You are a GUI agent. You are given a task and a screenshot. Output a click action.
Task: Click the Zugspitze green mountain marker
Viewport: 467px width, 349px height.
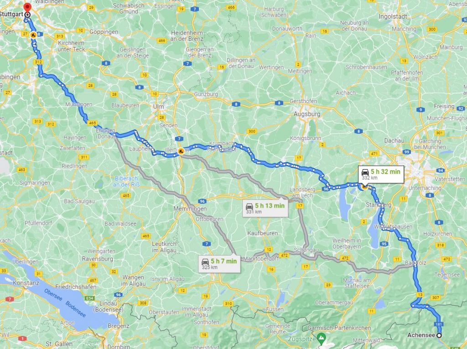pyautogui.click(x=321, y=338)
